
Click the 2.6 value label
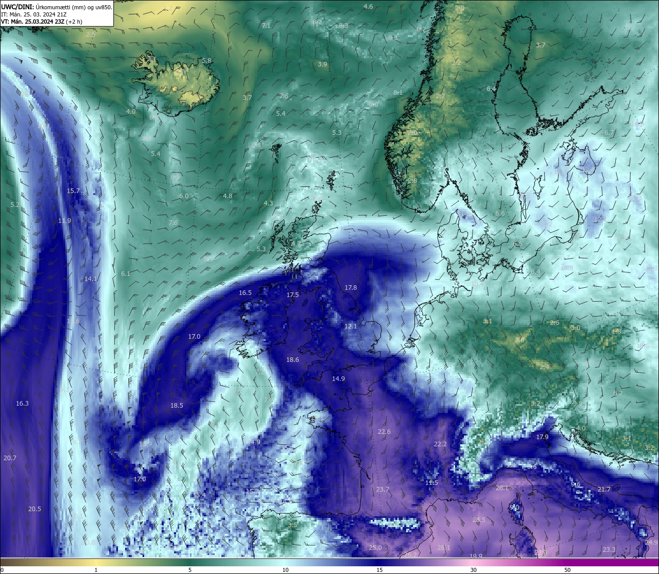(554, 323)
